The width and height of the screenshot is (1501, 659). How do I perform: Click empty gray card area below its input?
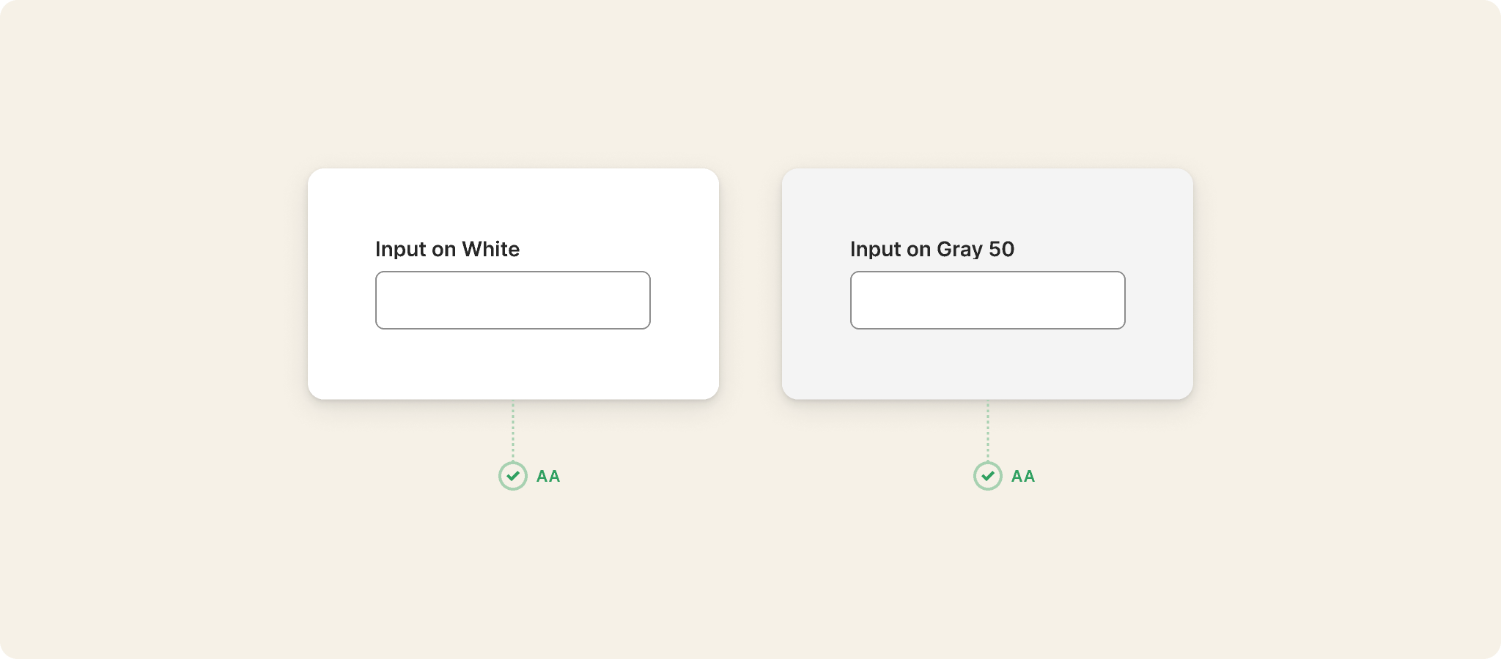point(988,364)
